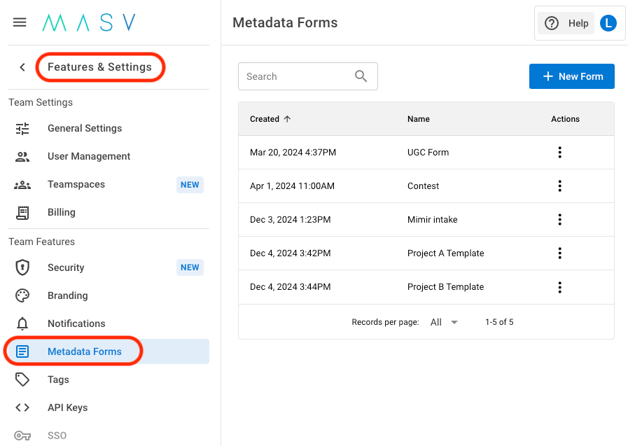Select Metadata Forms in sidebar
The height and width of the screenshot is (446, 628).
tap(109, 351)
